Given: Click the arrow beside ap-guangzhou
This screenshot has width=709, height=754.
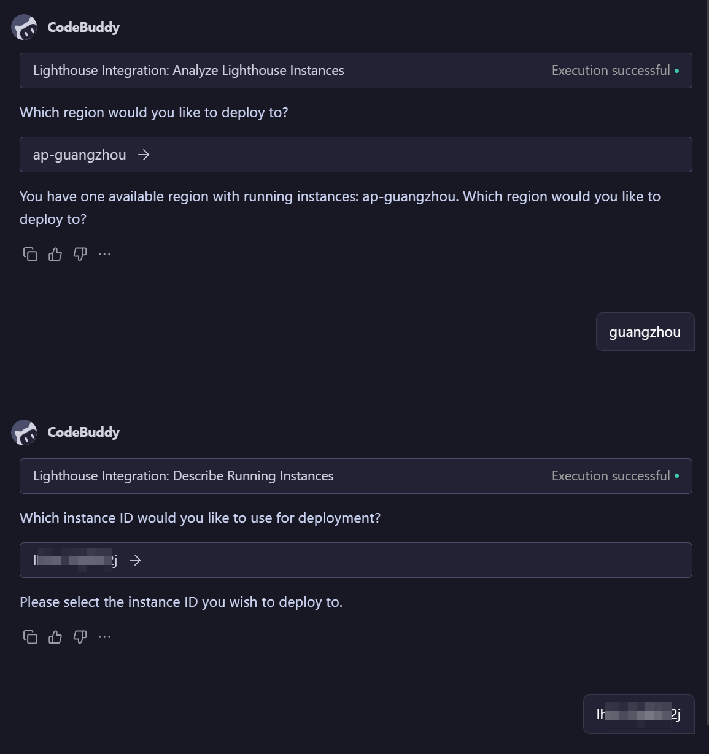Looking at the screenshot, I should [144, 155].
